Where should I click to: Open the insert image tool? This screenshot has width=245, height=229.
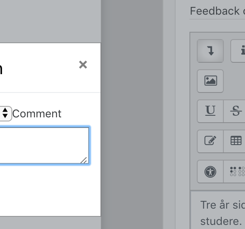[x=210, y=81]
